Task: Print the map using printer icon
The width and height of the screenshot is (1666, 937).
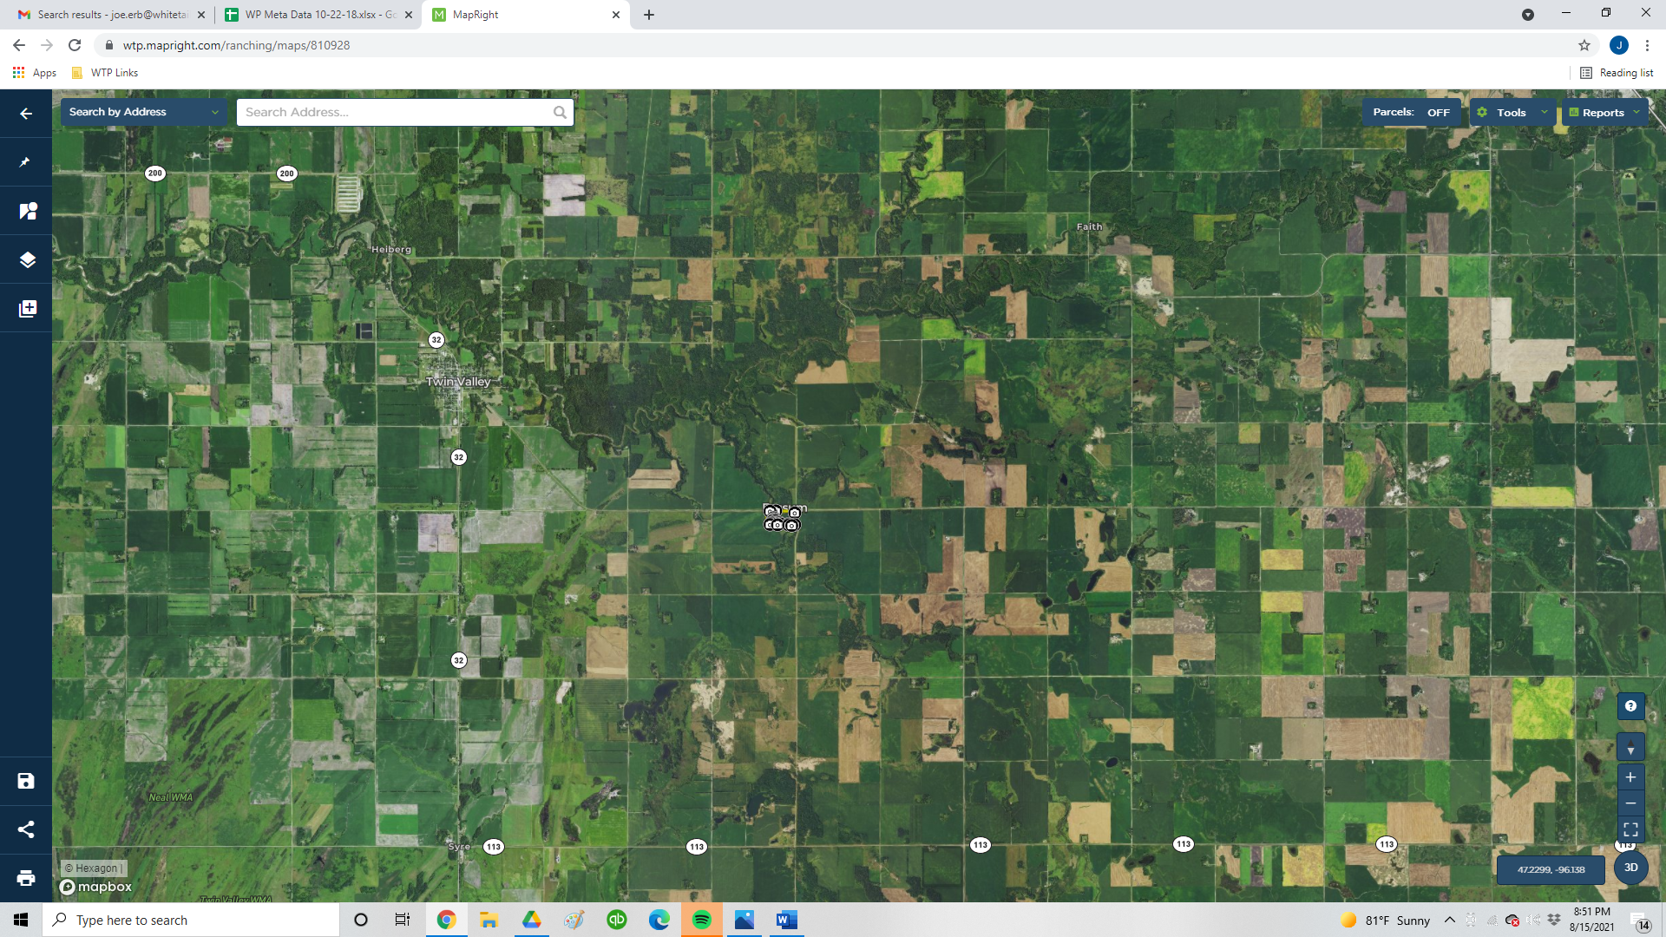Action: [26, 878]
